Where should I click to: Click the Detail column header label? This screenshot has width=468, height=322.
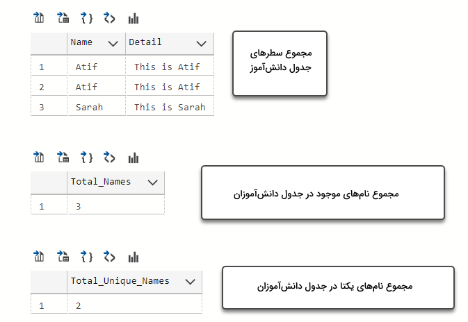(145, 42)
